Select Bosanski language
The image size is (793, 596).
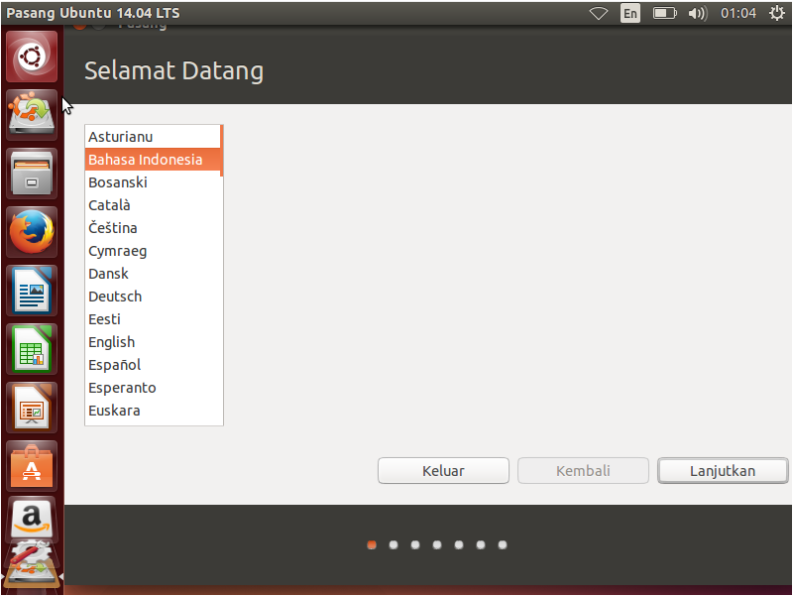pos(153,182)
